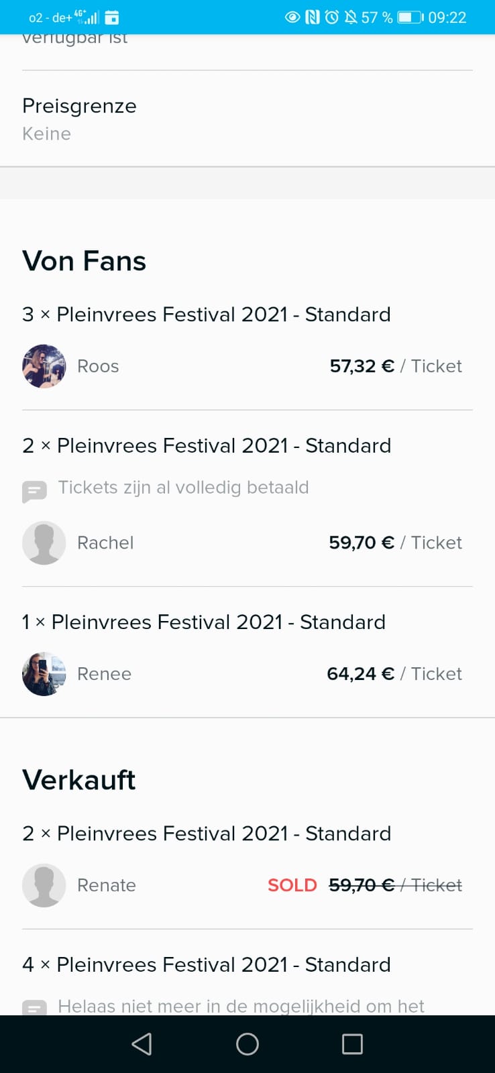Viewport: 495px width, 1073px height.
Task: Tap Android back navigation triangle
Action: (142, 1044)
